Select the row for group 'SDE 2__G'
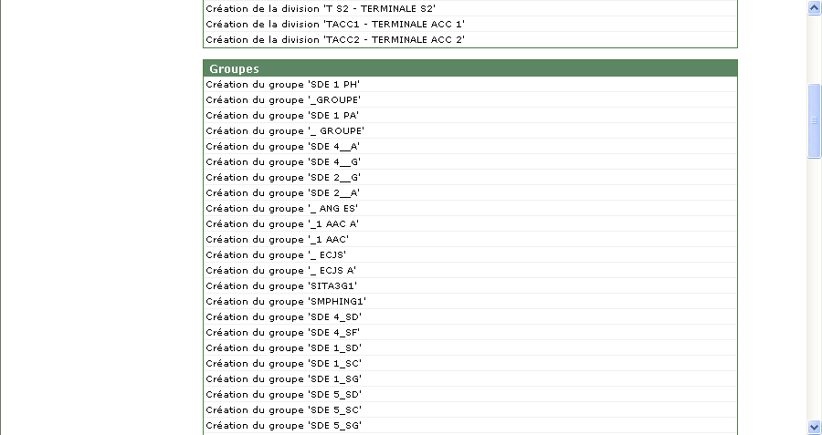Viewport: 822px width, 435px height. [x=470, y=178]
